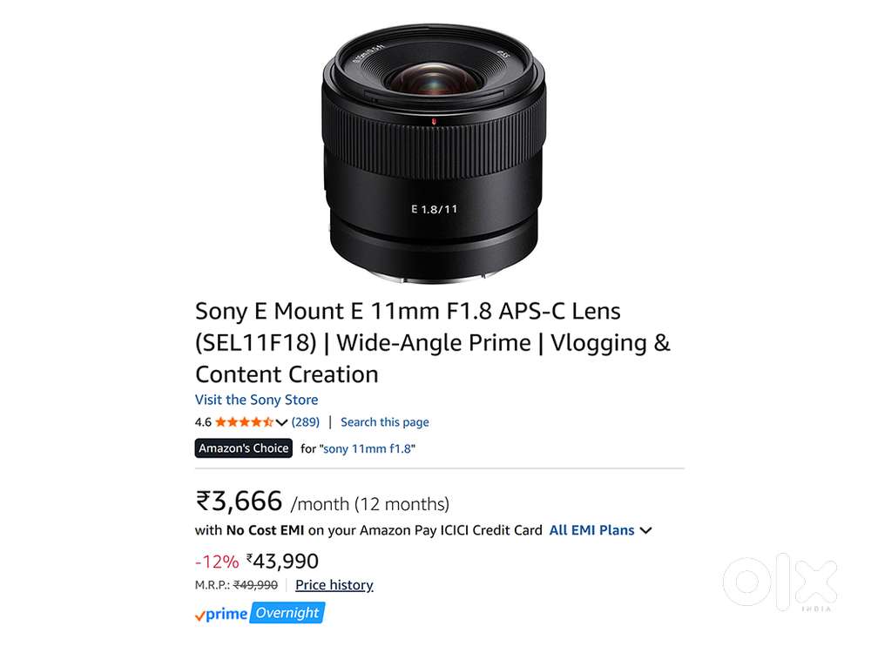Click the ₹43,990 deal price

[283, 562]
